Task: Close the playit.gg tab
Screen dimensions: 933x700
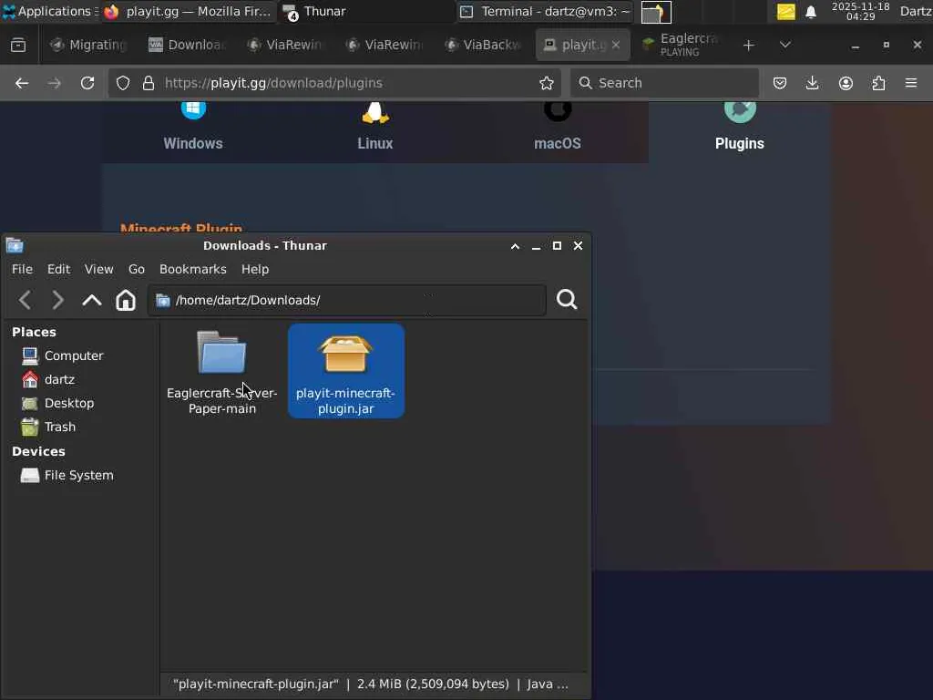Action: point(616,45)
